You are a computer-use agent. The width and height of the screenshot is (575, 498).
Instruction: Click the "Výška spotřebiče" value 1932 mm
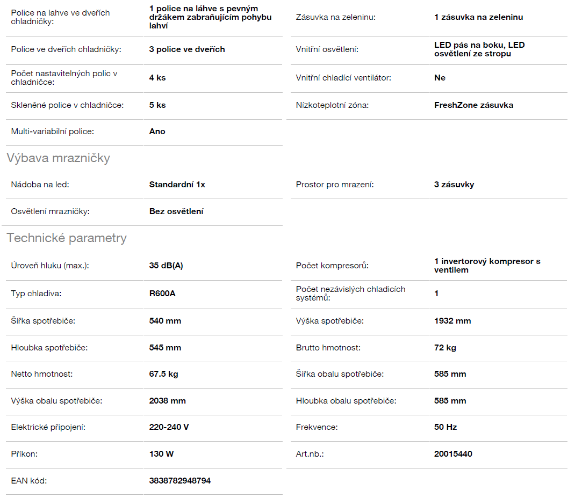452,321
